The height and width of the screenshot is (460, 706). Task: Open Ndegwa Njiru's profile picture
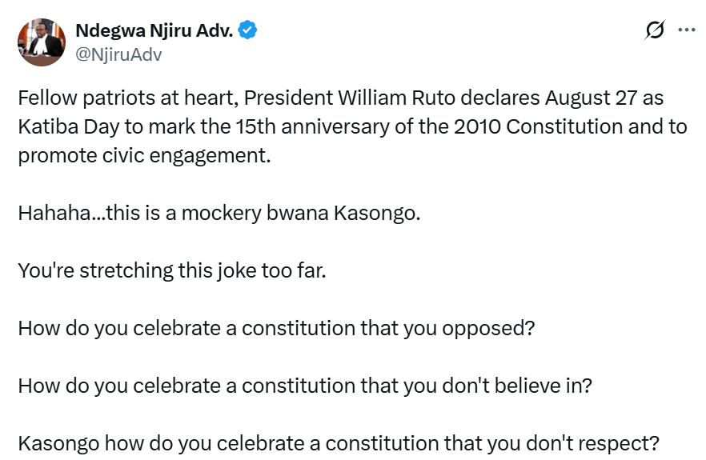(x=42, y=42)
